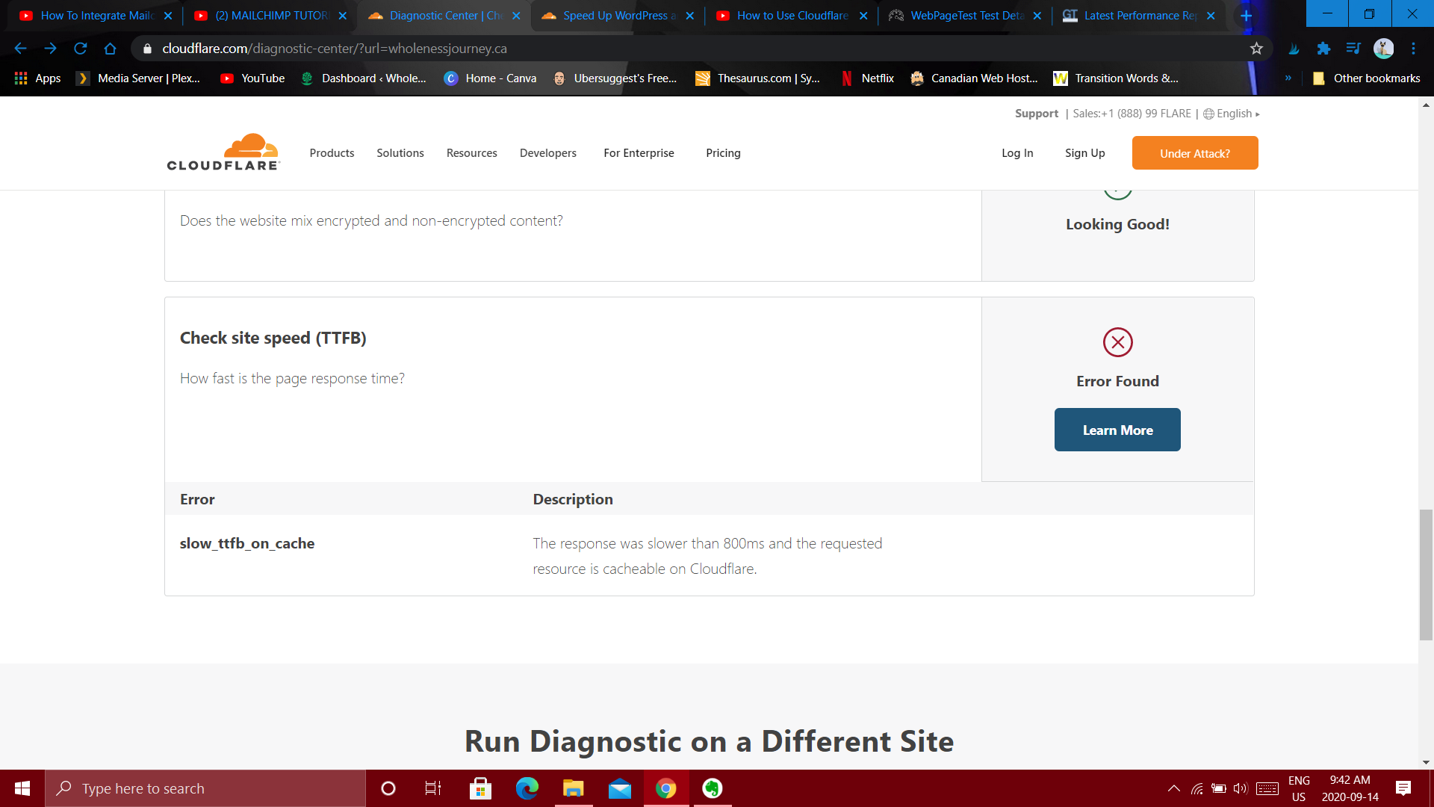Screen dimensions: 1434x807
Task: Click the 'Log In' link
Action: click(x=1017, y=152)
